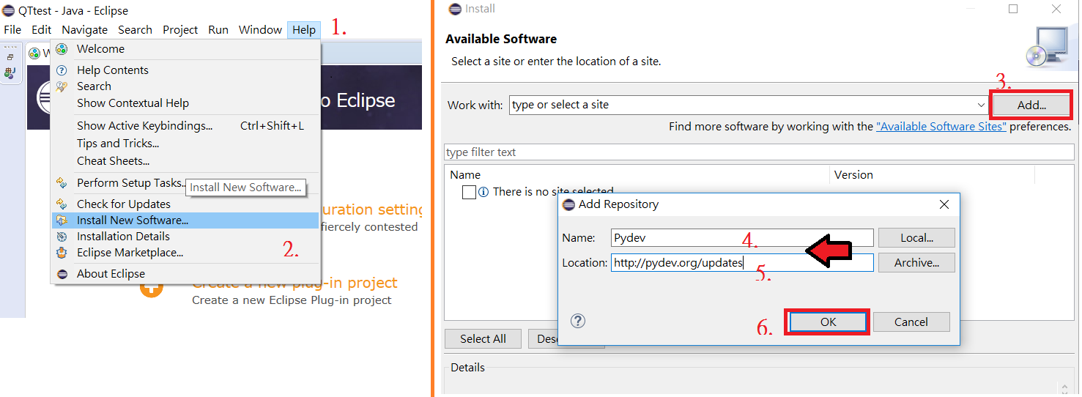Click the type filter text field

pyautogui.click(x=759, y=152)
